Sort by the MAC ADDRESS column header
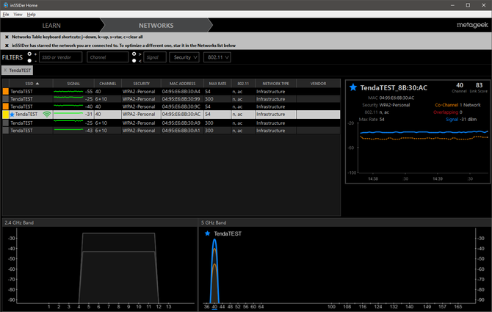This screenshot has width=492, height=312. pyautogui.click(x=182, y=84)
